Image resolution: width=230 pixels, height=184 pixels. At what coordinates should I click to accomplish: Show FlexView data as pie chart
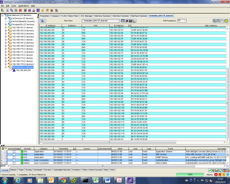[x=127, y=21]
